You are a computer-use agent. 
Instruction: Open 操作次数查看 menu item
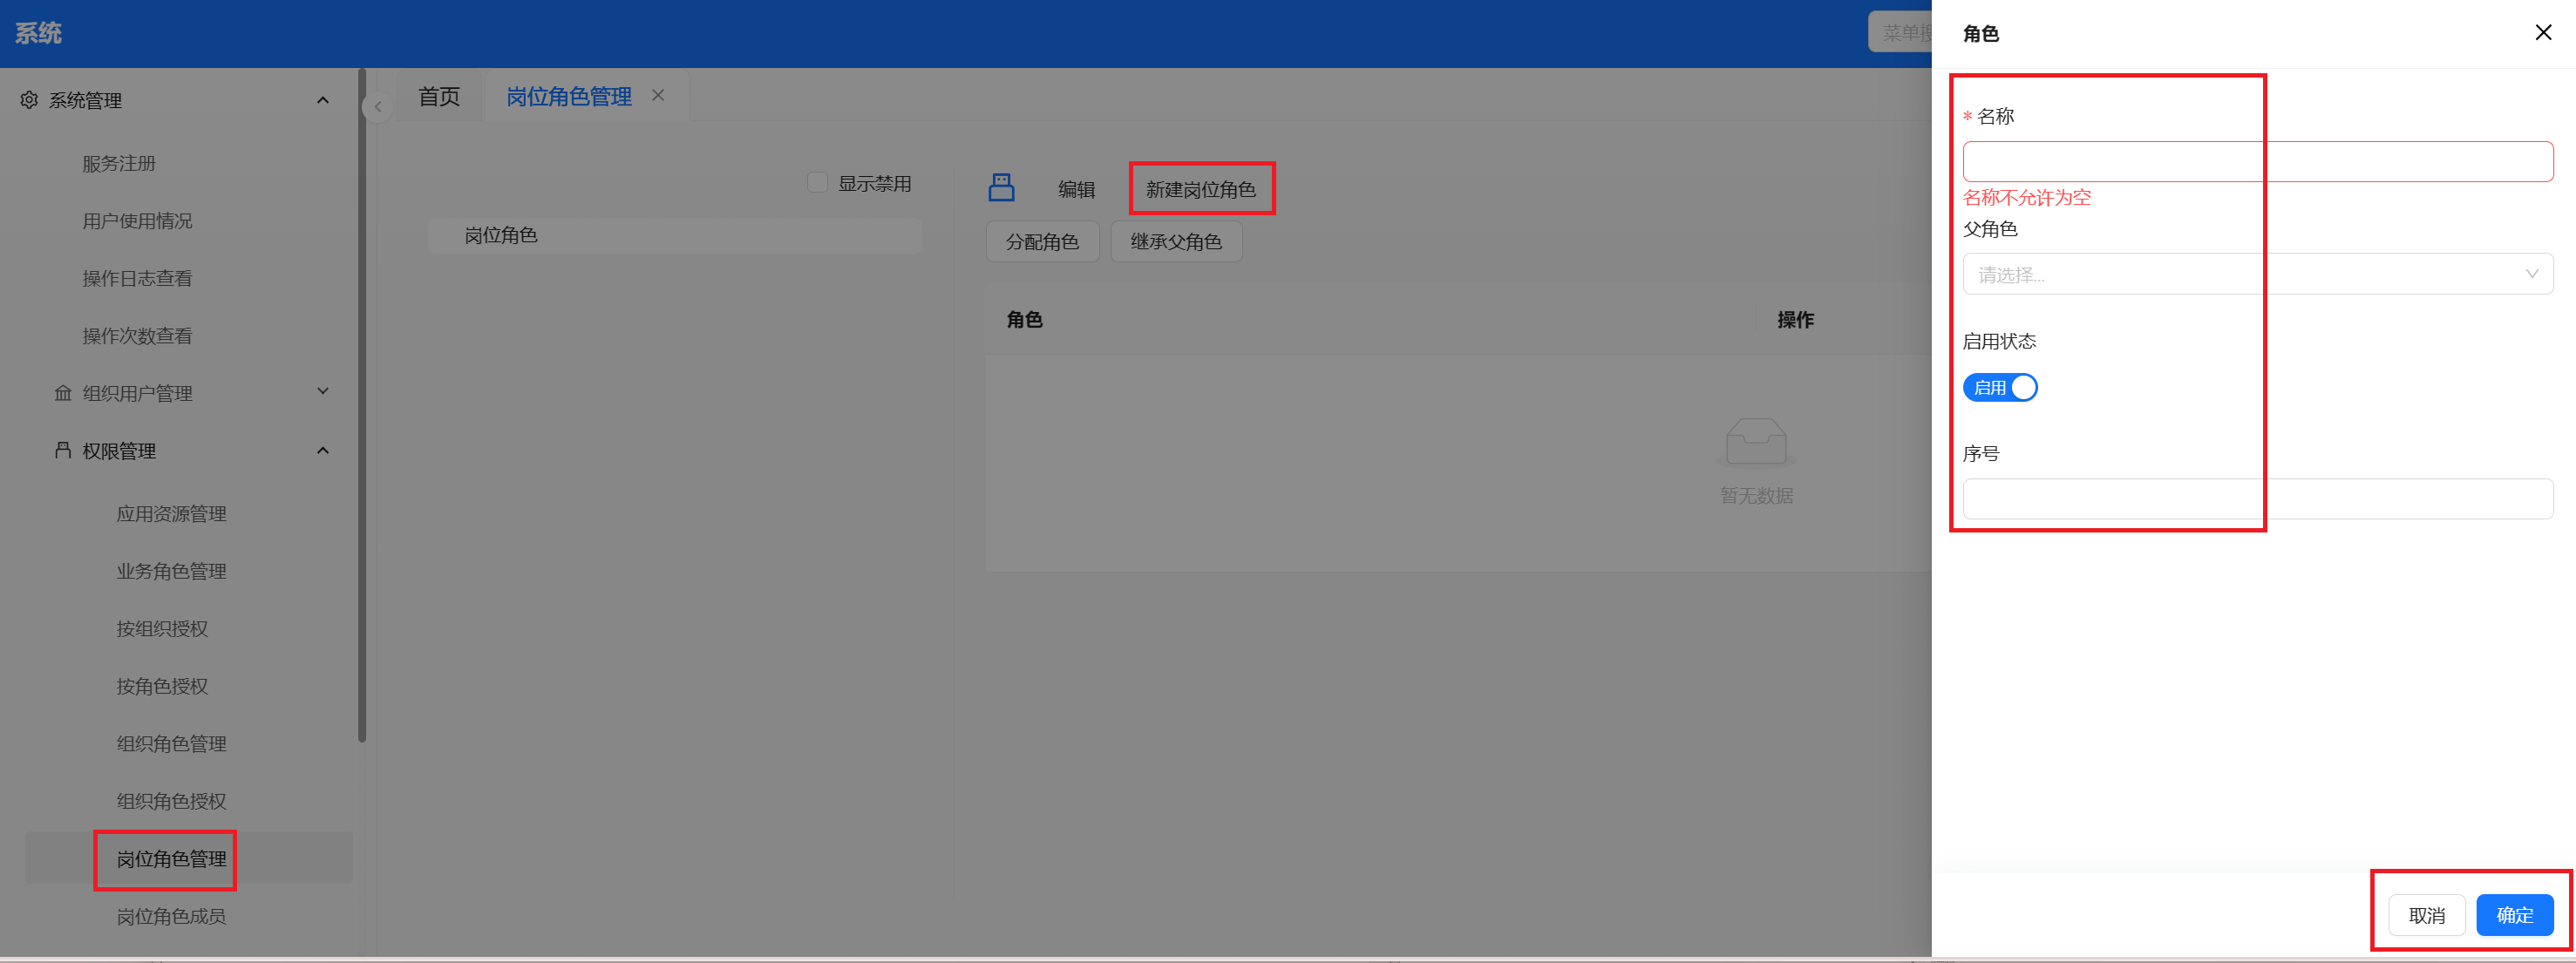[137, 336]
